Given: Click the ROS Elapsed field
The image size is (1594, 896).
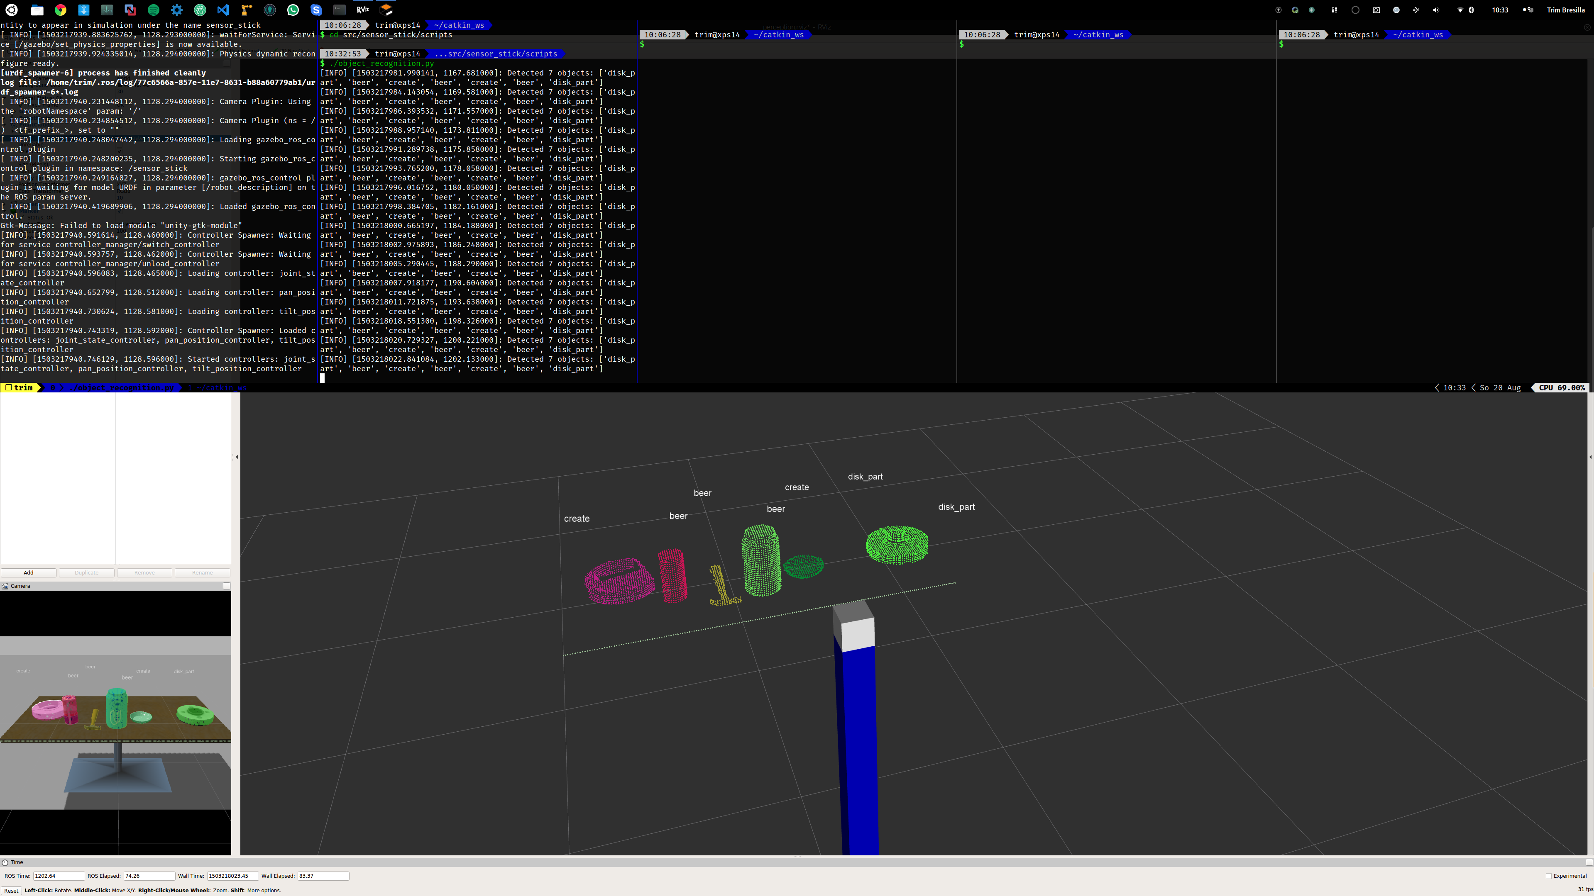Looking at the screenshot, I should [x=149, y=876].
